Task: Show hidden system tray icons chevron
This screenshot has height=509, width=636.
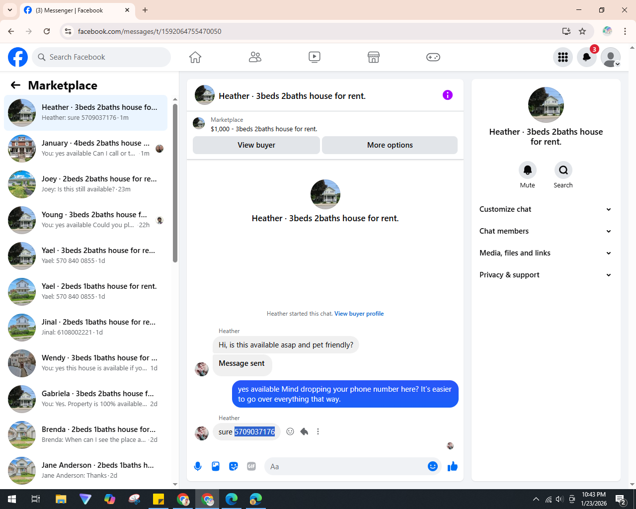Action: click(x=536, y=499)
